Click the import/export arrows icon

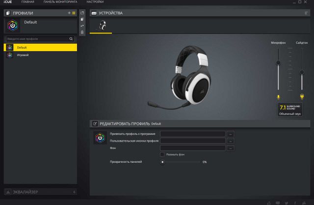(x=82, y=26)
